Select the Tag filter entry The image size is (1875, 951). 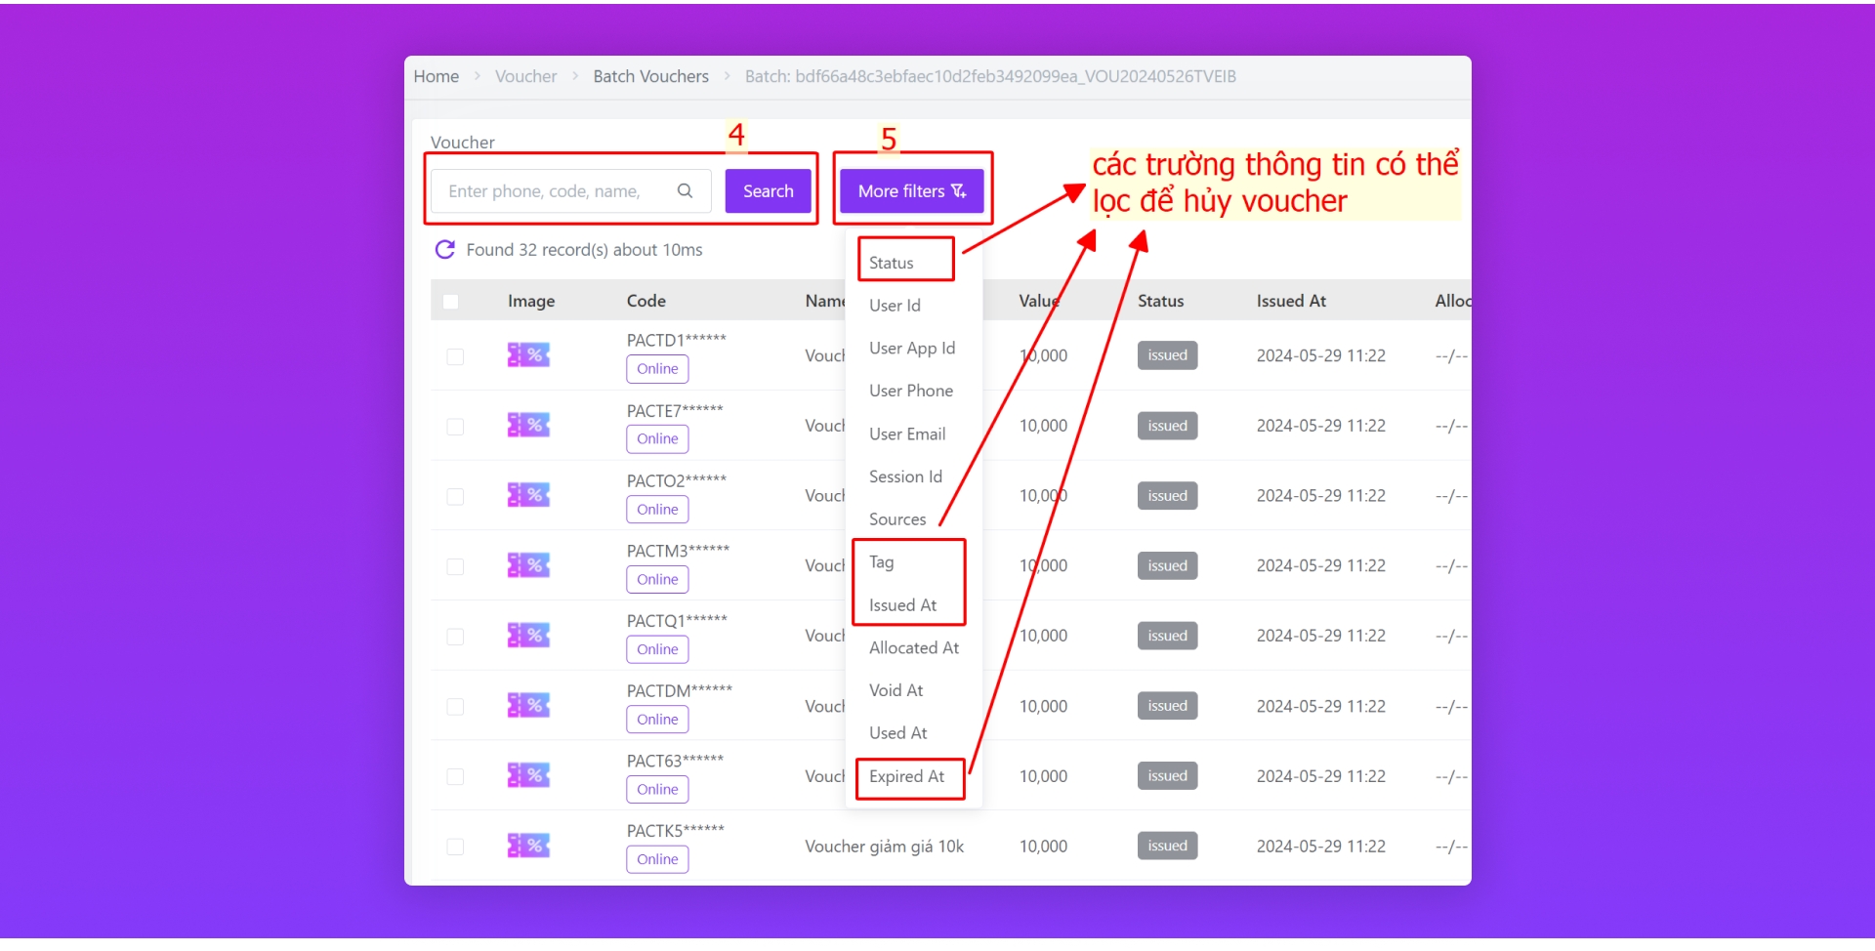click(x=881, y=562)
